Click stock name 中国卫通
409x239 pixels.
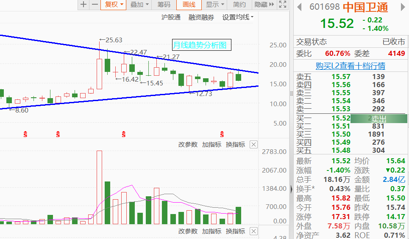(365, 7)
